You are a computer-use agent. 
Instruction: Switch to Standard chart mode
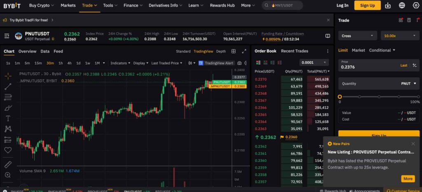(183, 52)
